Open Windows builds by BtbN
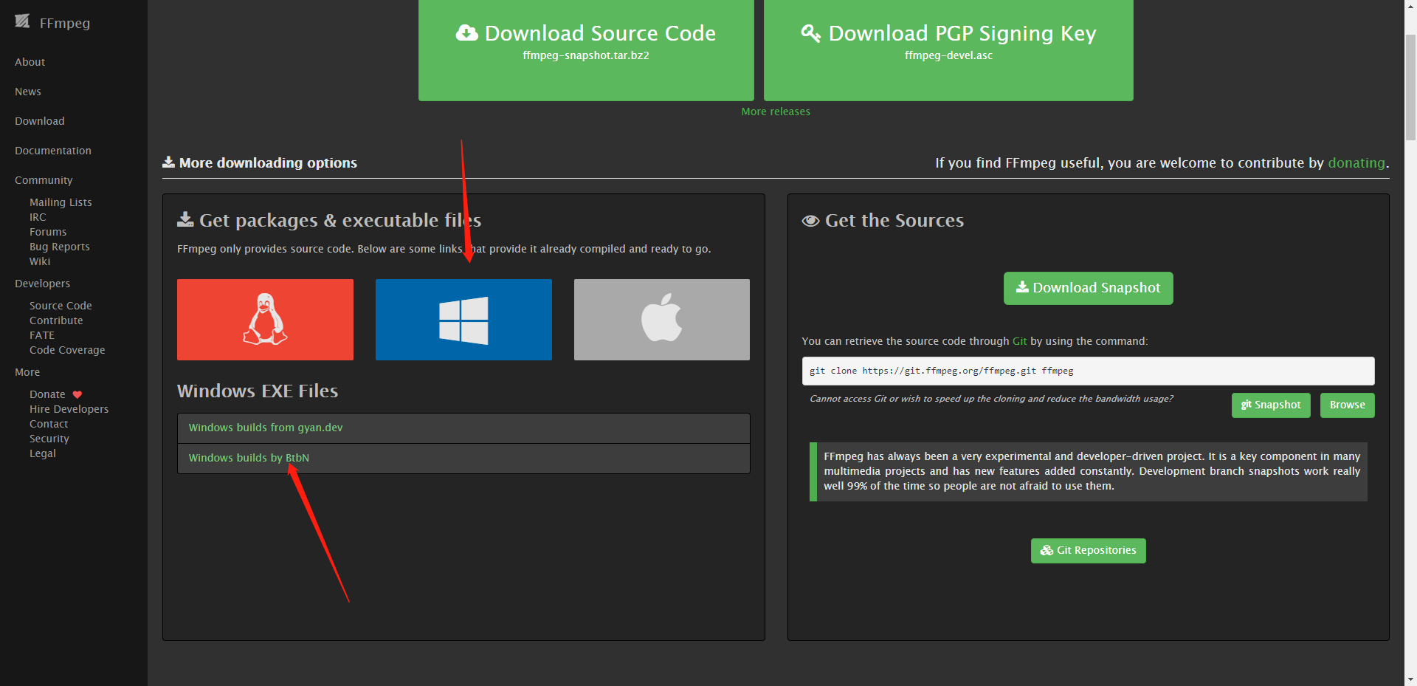 pos(249,458)
